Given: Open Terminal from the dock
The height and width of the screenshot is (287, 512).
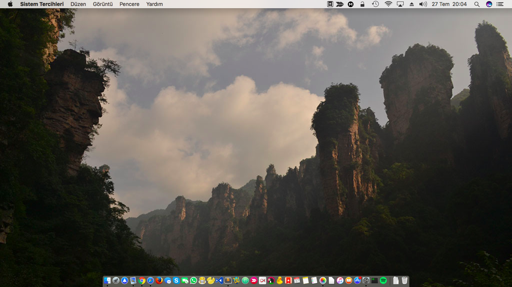Looking at the screenshot, I should [374, 280].
